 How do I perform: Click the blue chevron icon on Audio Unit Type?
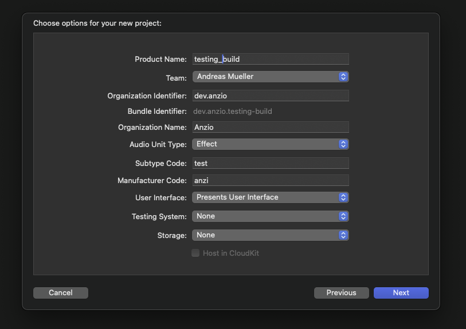[x=343, y=144]
